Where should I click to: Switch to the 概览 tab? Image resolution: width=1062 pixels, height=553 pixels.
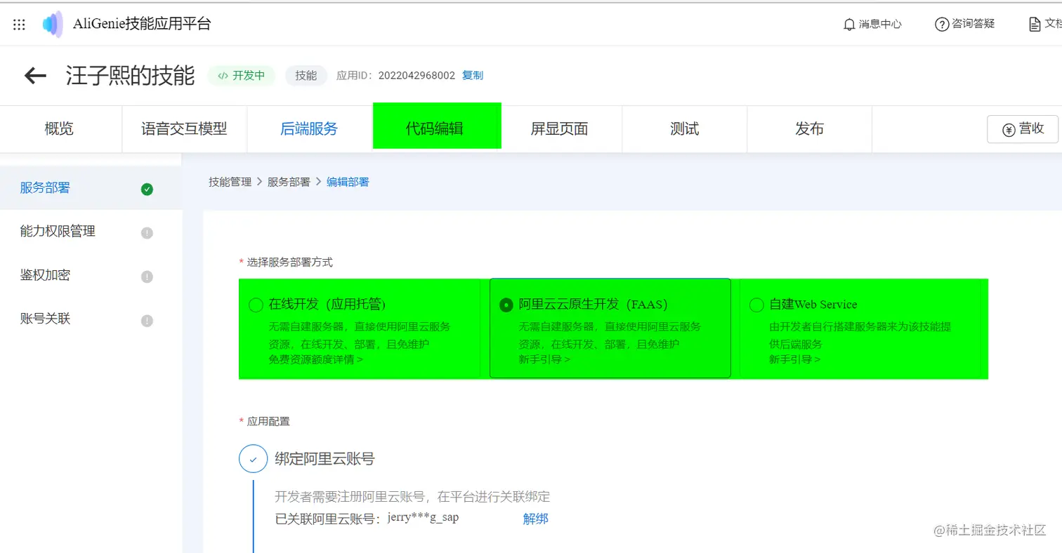click(x=60, y=129)
